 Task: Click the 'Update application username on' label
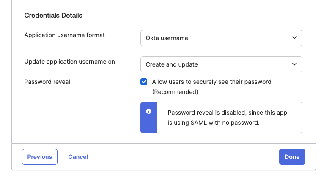click(x=70, y=62)
